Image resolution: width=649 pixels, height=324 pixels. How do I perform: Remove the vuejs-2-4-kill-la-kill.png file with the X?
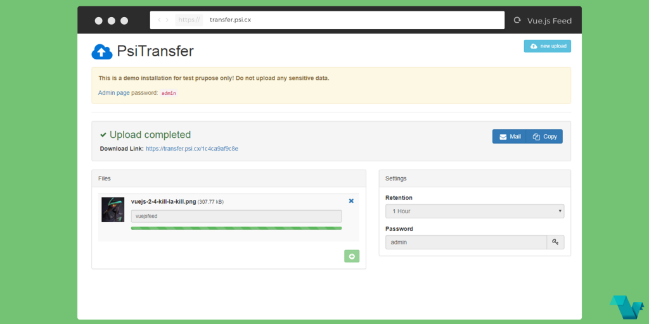pyautogui.click(x=351, y=201)
